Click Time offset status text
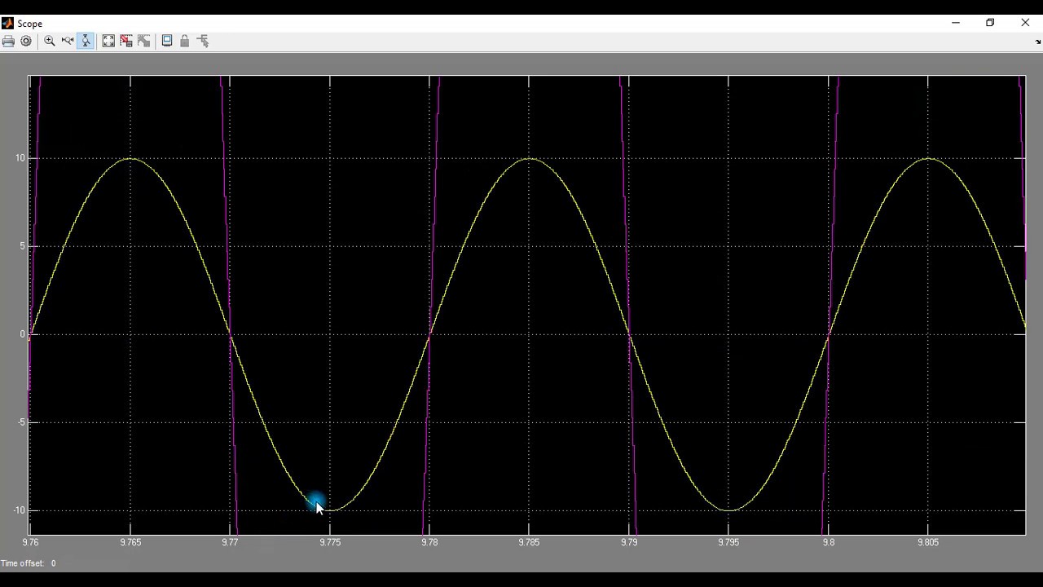The width and height of the screenshot is (1043, 587). (x=29, y=563)
